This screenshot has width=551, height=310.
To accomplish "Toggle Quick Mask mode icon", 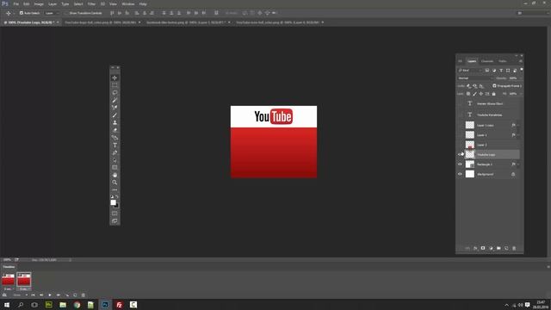I will (x=115, y=213).
